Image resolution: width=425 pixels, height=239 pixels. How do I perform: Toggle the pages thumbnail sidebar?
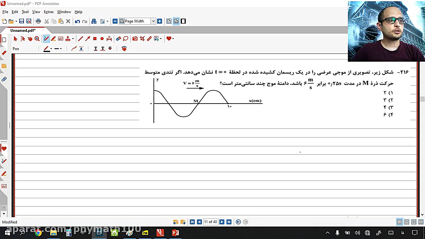(x=4, y=40)
